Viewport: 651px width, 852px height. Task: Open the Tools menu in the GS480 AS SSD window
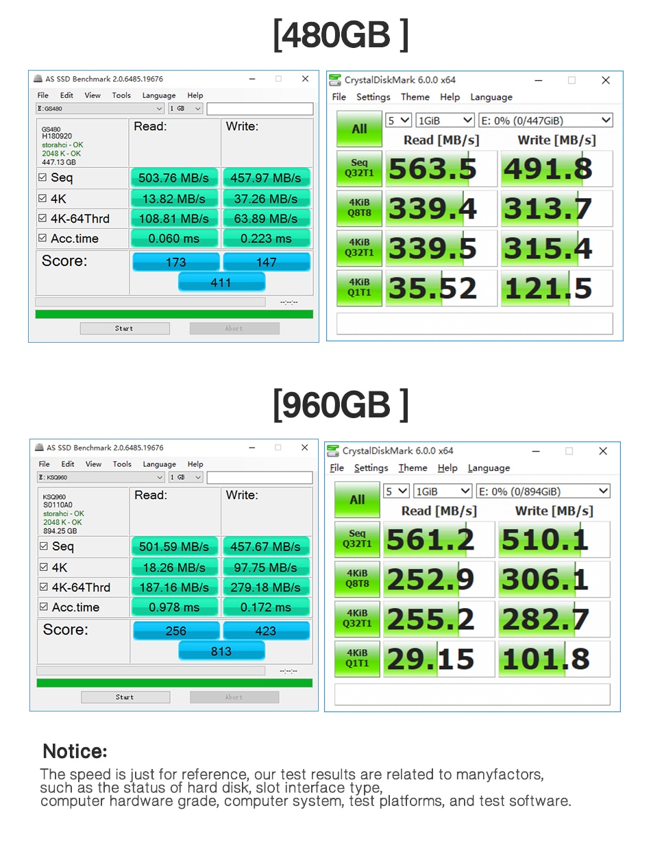(121, 95)
